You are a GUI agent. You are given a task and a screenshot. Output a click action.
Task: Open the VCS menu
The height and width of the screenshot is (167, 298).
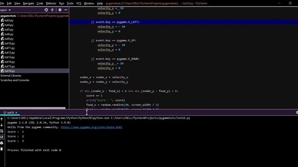pos(79,3)
